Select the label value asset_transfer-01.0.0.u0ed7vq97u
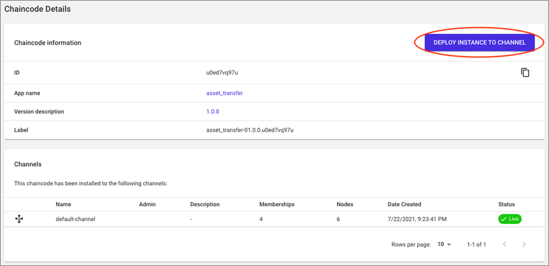The image size is (549, 266). pos(250,130)
